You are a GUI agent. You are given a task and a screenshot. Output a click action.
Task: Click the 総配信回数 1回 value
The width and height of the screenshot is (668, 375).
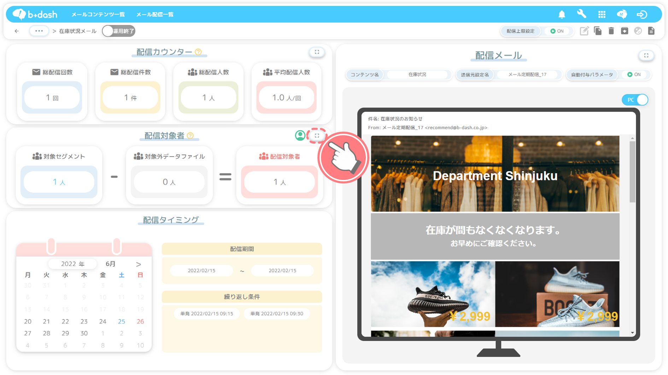pyautogui.click(x=52, y=98)
